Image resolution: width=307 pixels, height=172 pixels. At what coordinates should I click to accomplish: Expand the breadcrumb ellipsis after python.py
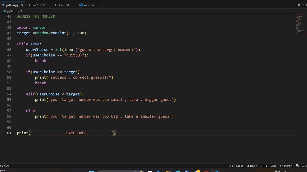click(24, 11)
